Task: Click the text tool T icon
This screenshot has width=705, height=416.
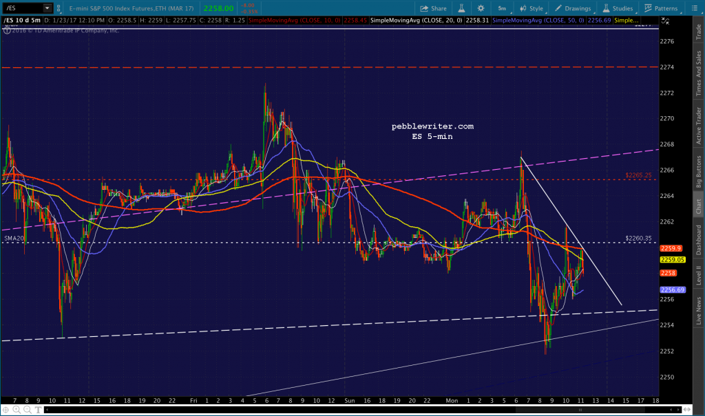Action: (39, 410)
